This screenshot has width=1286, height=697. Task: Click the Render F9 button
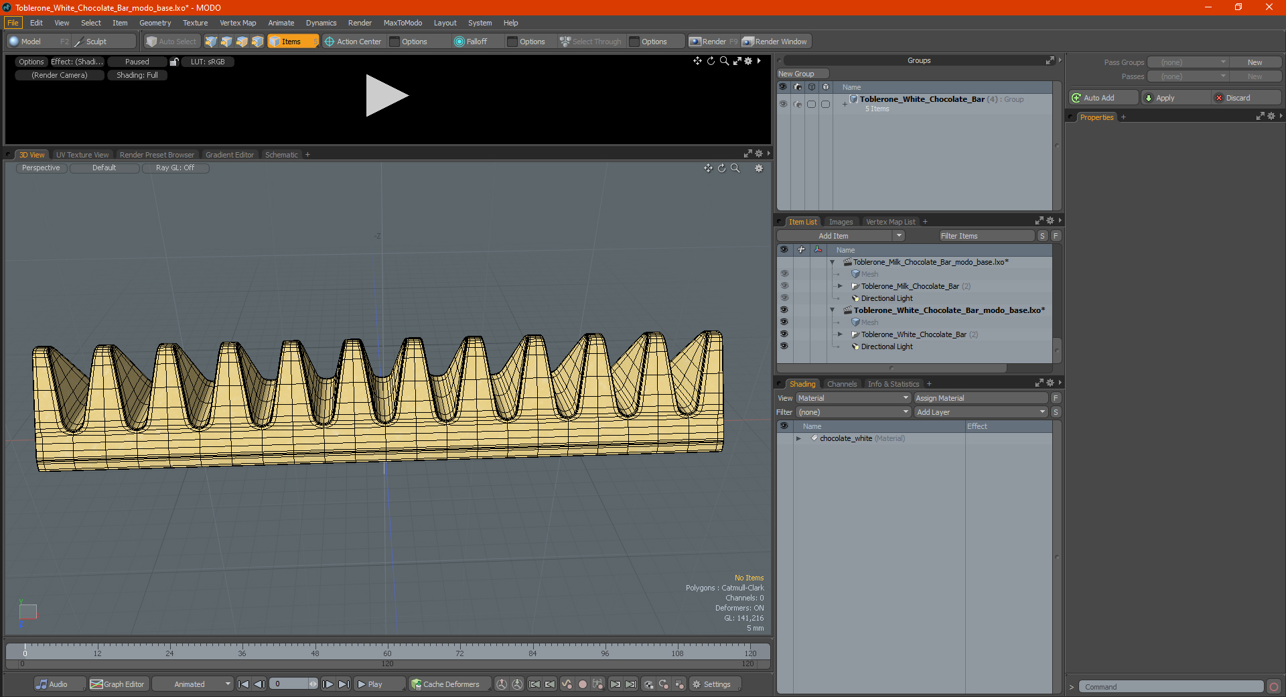713,42
